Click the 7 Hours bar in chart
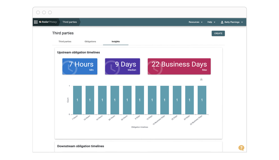The width and height of the screenshot is (279, 160). click(77, 100)
